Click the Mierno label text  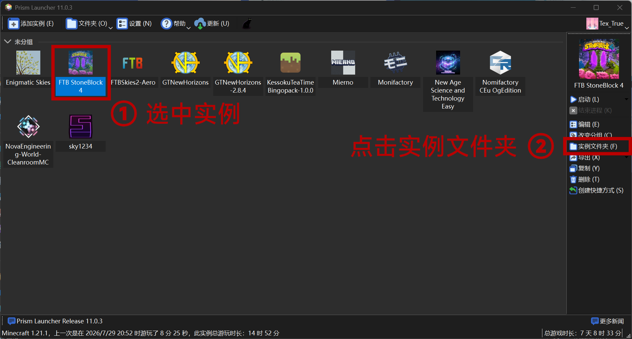click(x=343, y=83)
